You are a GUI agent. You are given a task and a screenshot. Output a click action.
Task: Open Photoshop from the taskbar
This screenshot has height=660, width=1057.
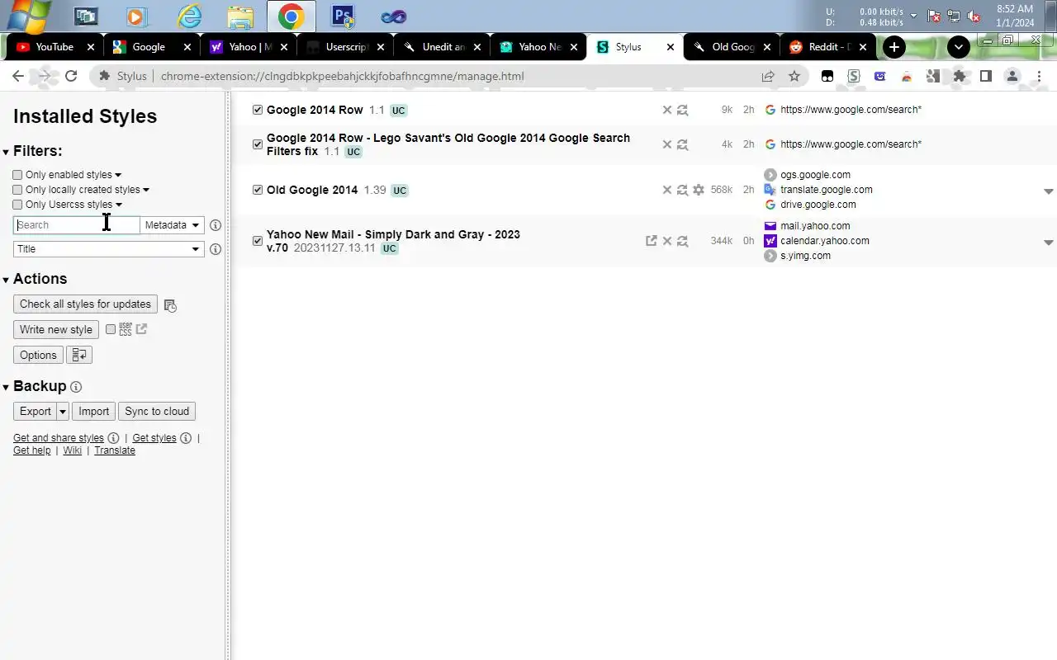point(342,16)
